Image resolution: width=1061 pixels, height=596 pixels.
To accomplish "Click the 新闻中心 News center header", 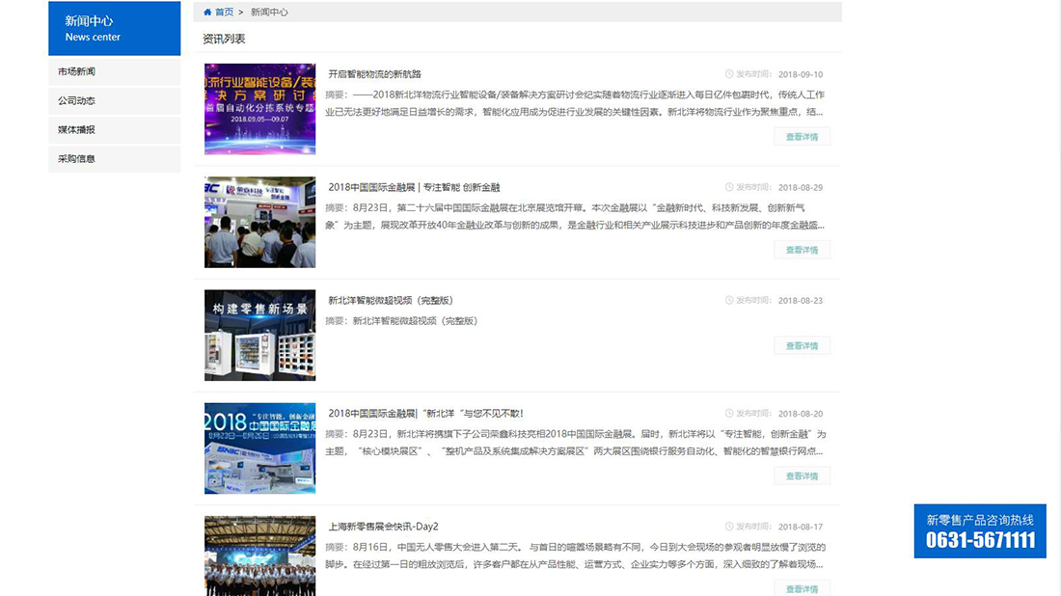I will point(115,28).
